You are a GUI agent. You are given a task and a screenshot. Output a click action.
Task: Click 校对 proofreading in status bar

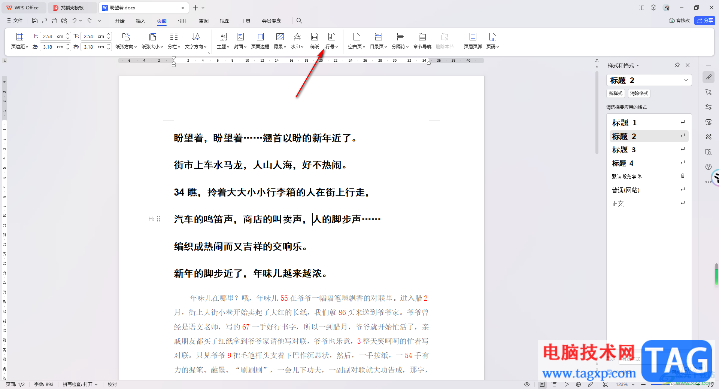coord(112,384)
